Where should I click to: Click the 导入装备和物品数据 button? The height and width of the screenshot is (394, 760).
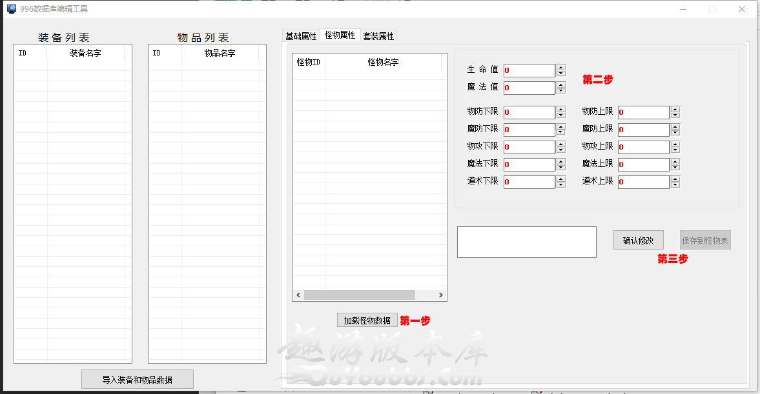138,379
